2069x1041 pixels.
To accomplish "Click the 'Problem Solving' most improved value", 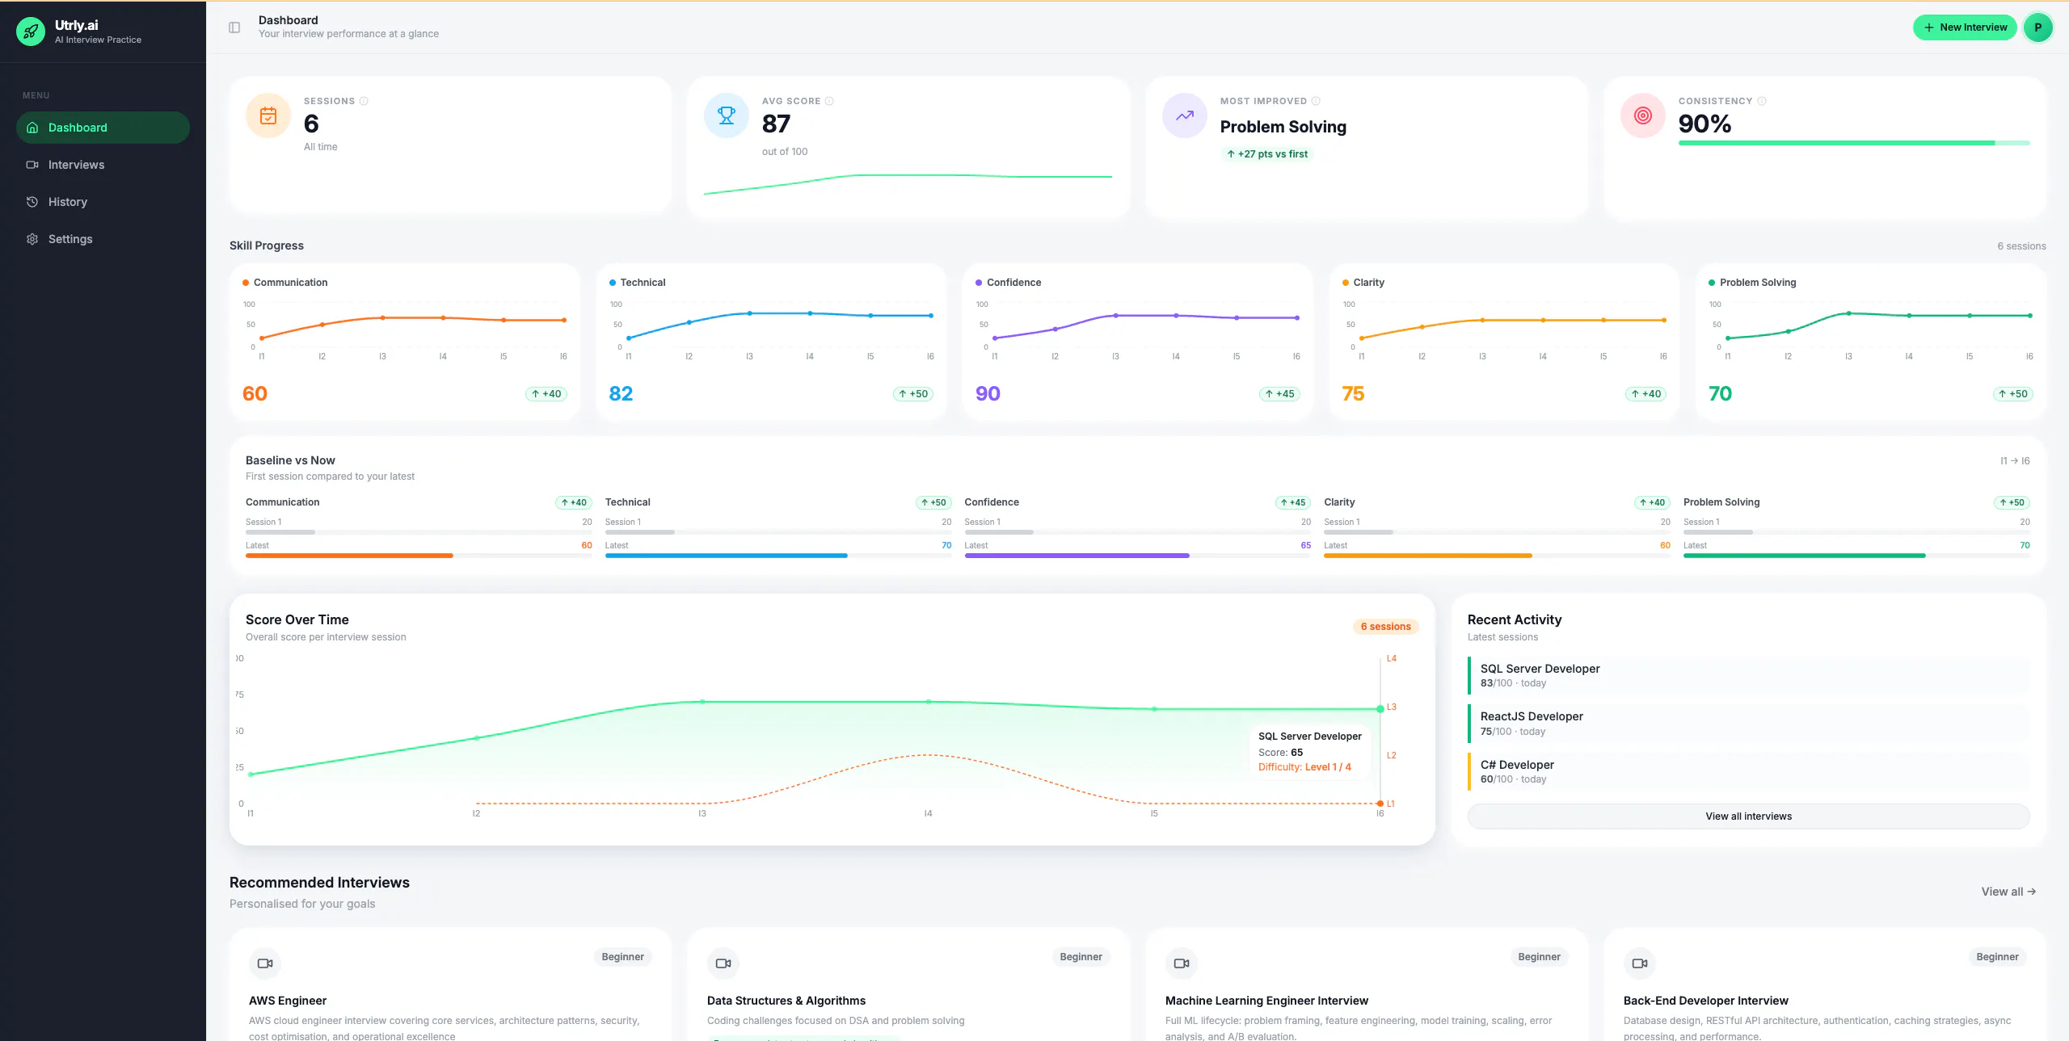I will (x=1283, y=127).
